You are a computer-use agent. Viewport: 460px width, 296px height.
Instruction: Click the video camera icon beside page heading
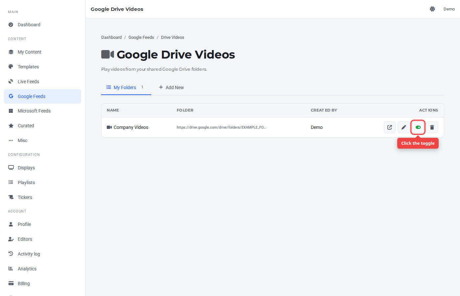[107, 54]
